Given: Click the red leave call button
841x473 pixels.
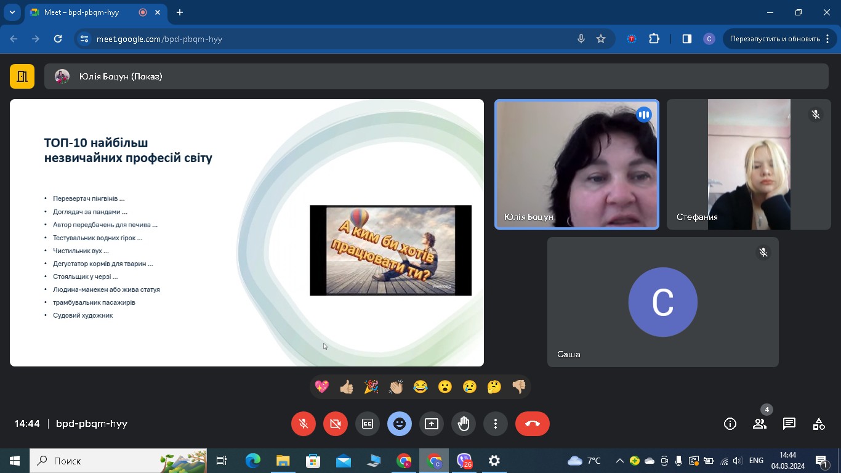Looking at the screenshot, I should coord(533,424).
